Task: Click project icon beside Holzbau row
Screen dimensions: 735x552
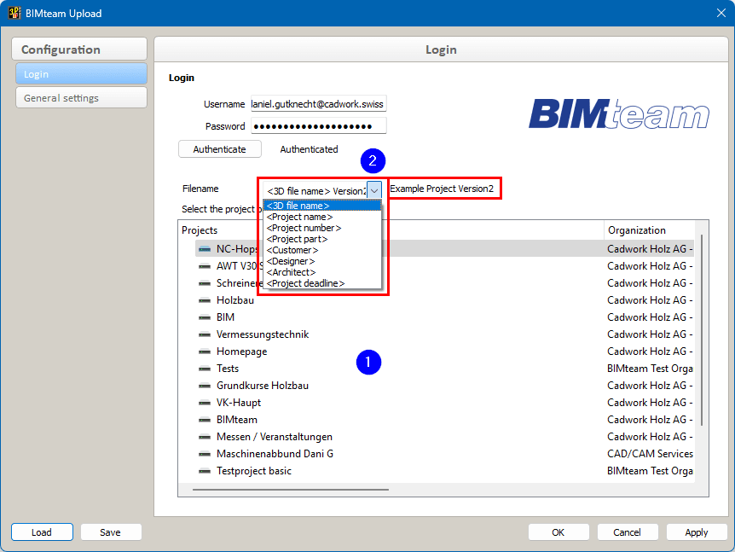Action: pos(205,300)
